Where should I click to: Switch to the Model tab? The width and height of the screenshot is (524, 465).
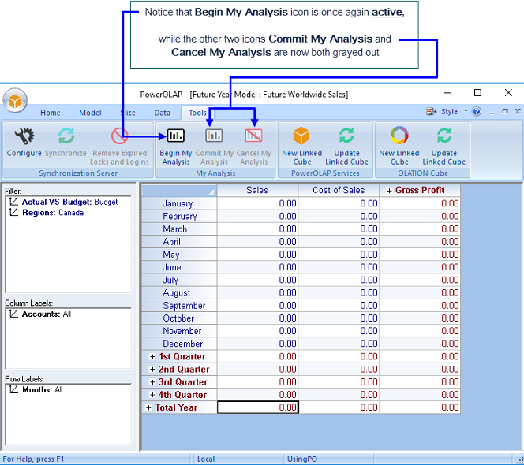90,113
